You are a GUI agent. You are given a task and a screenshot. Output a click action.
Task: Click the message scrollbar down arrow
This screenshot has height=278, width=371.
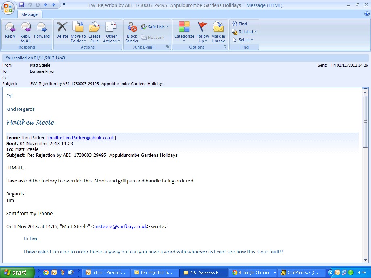tap(365, 260)
